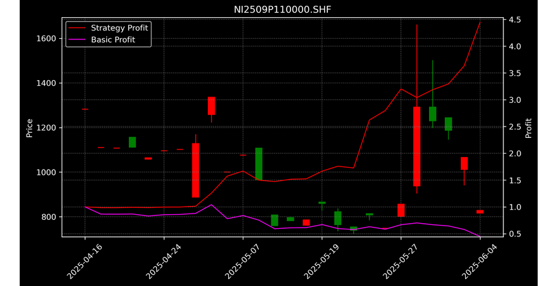Screen dimensions: 558x286
Task: Click the 3.0 profit tick label
Action: (515, 100)
